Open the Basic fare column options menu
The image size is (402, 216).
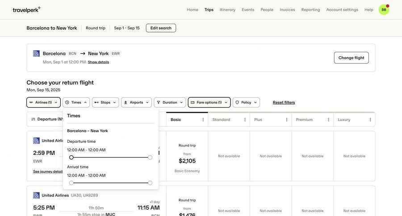(x=203, y=120)
